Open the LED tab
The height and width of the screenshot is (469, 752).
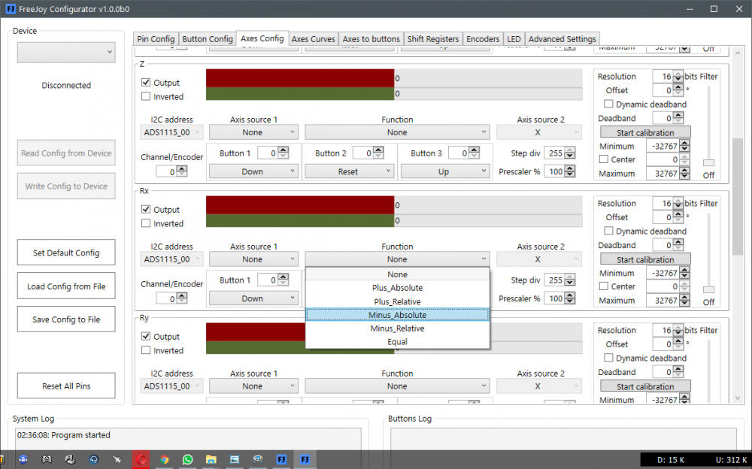click(514, 39)
